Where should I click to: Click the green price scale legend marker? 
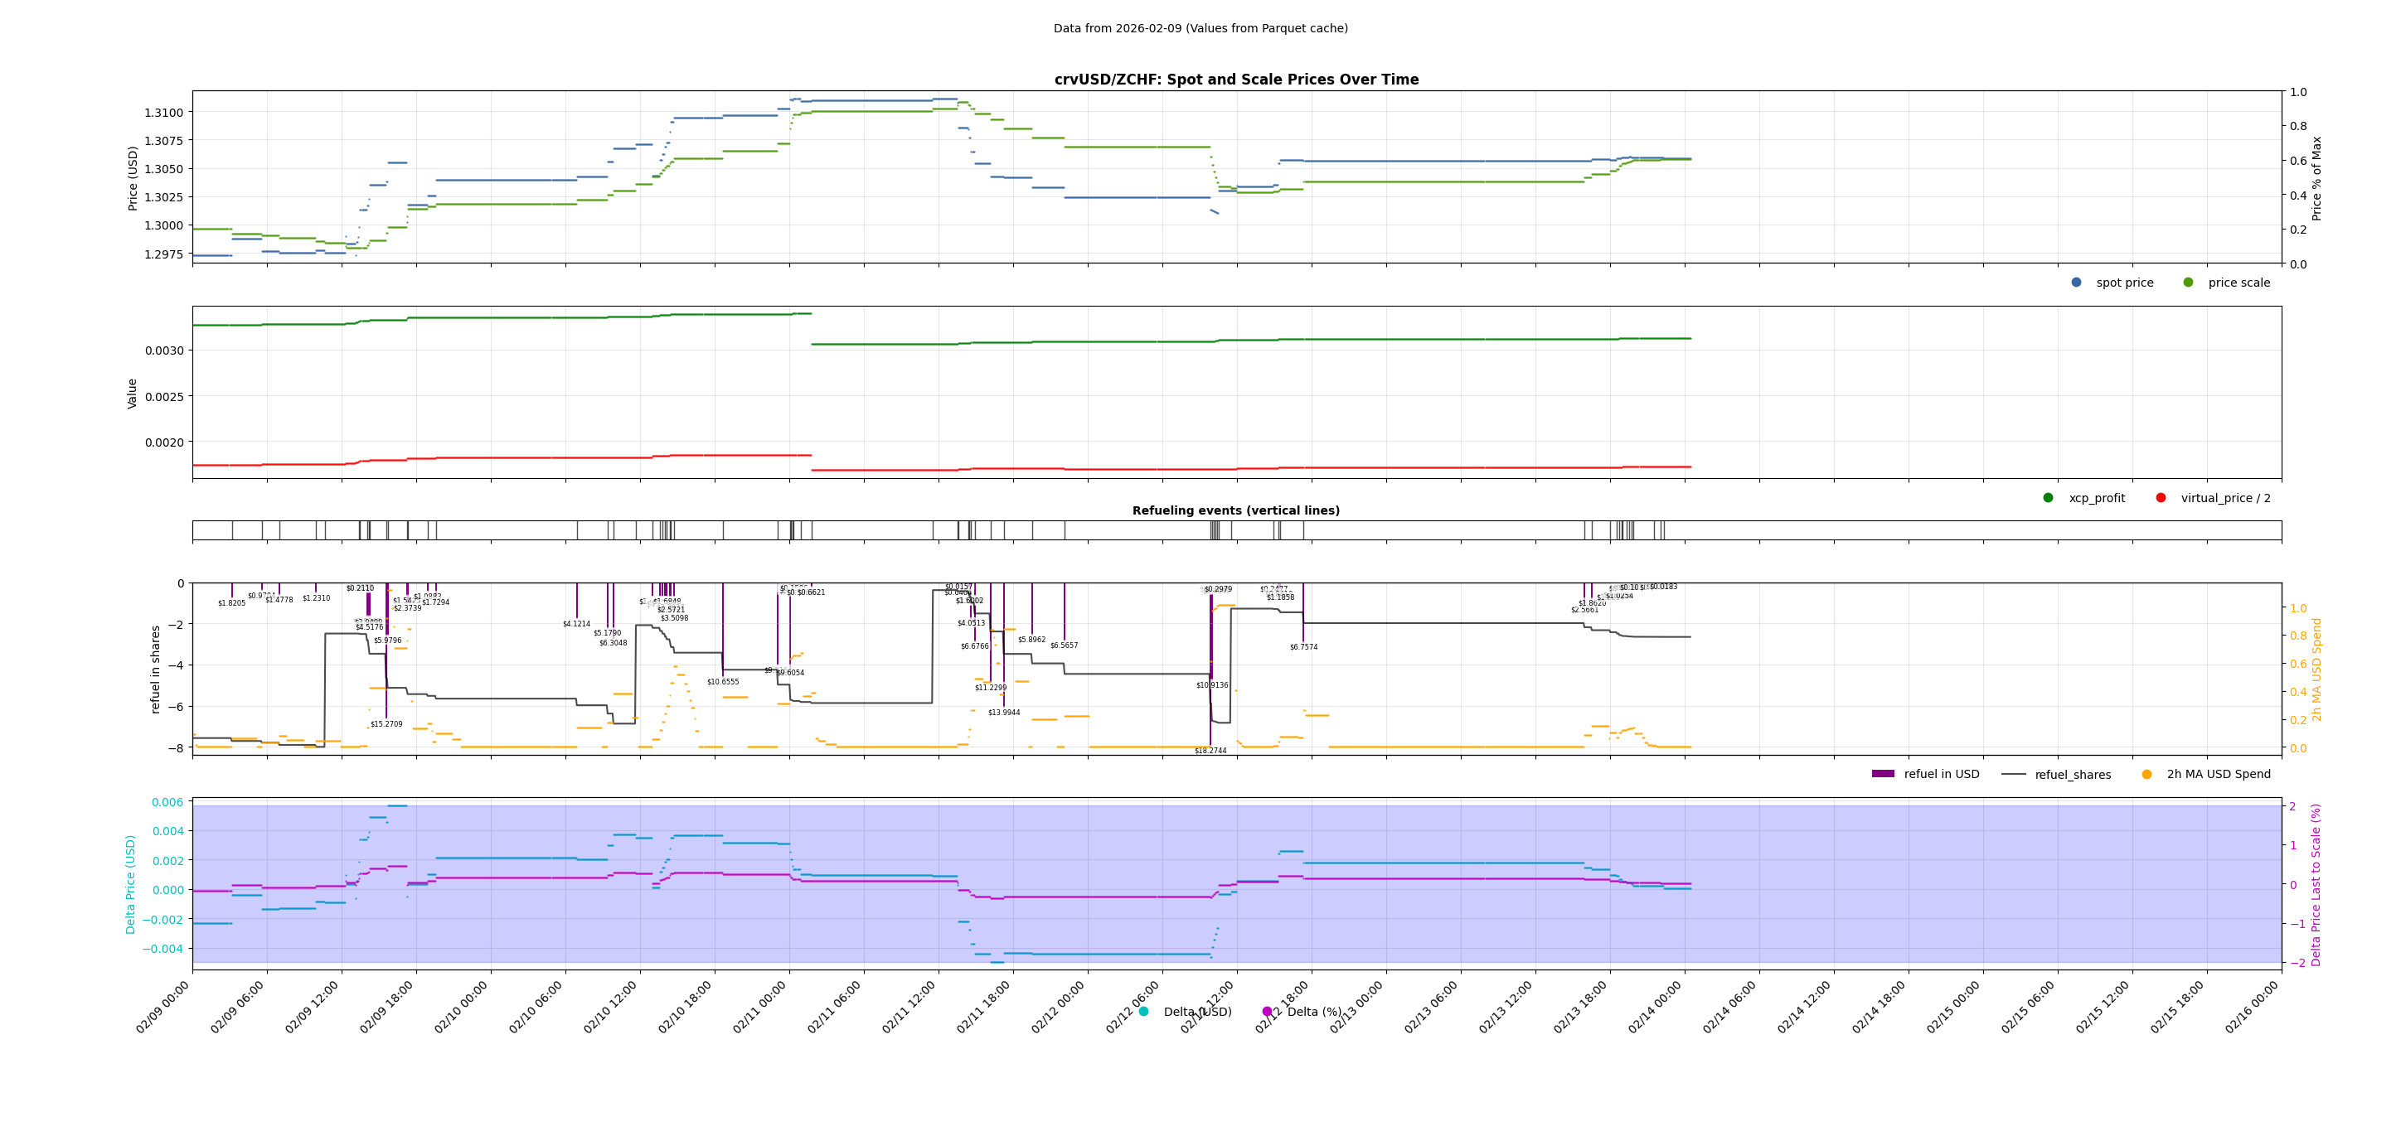pos(2188,283)
